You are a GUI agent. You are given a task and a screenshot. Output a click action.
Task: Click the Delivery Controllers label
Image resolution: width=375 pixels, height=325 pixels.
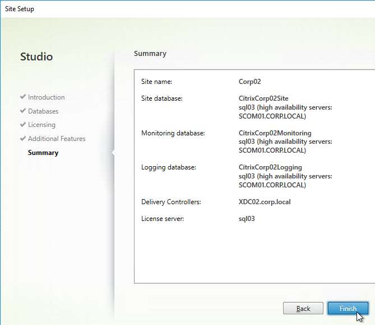coord(171,202)
